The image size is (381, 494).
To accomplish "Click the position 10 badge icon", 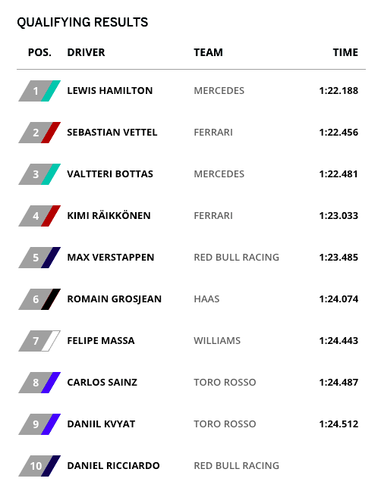I will 39,466.
